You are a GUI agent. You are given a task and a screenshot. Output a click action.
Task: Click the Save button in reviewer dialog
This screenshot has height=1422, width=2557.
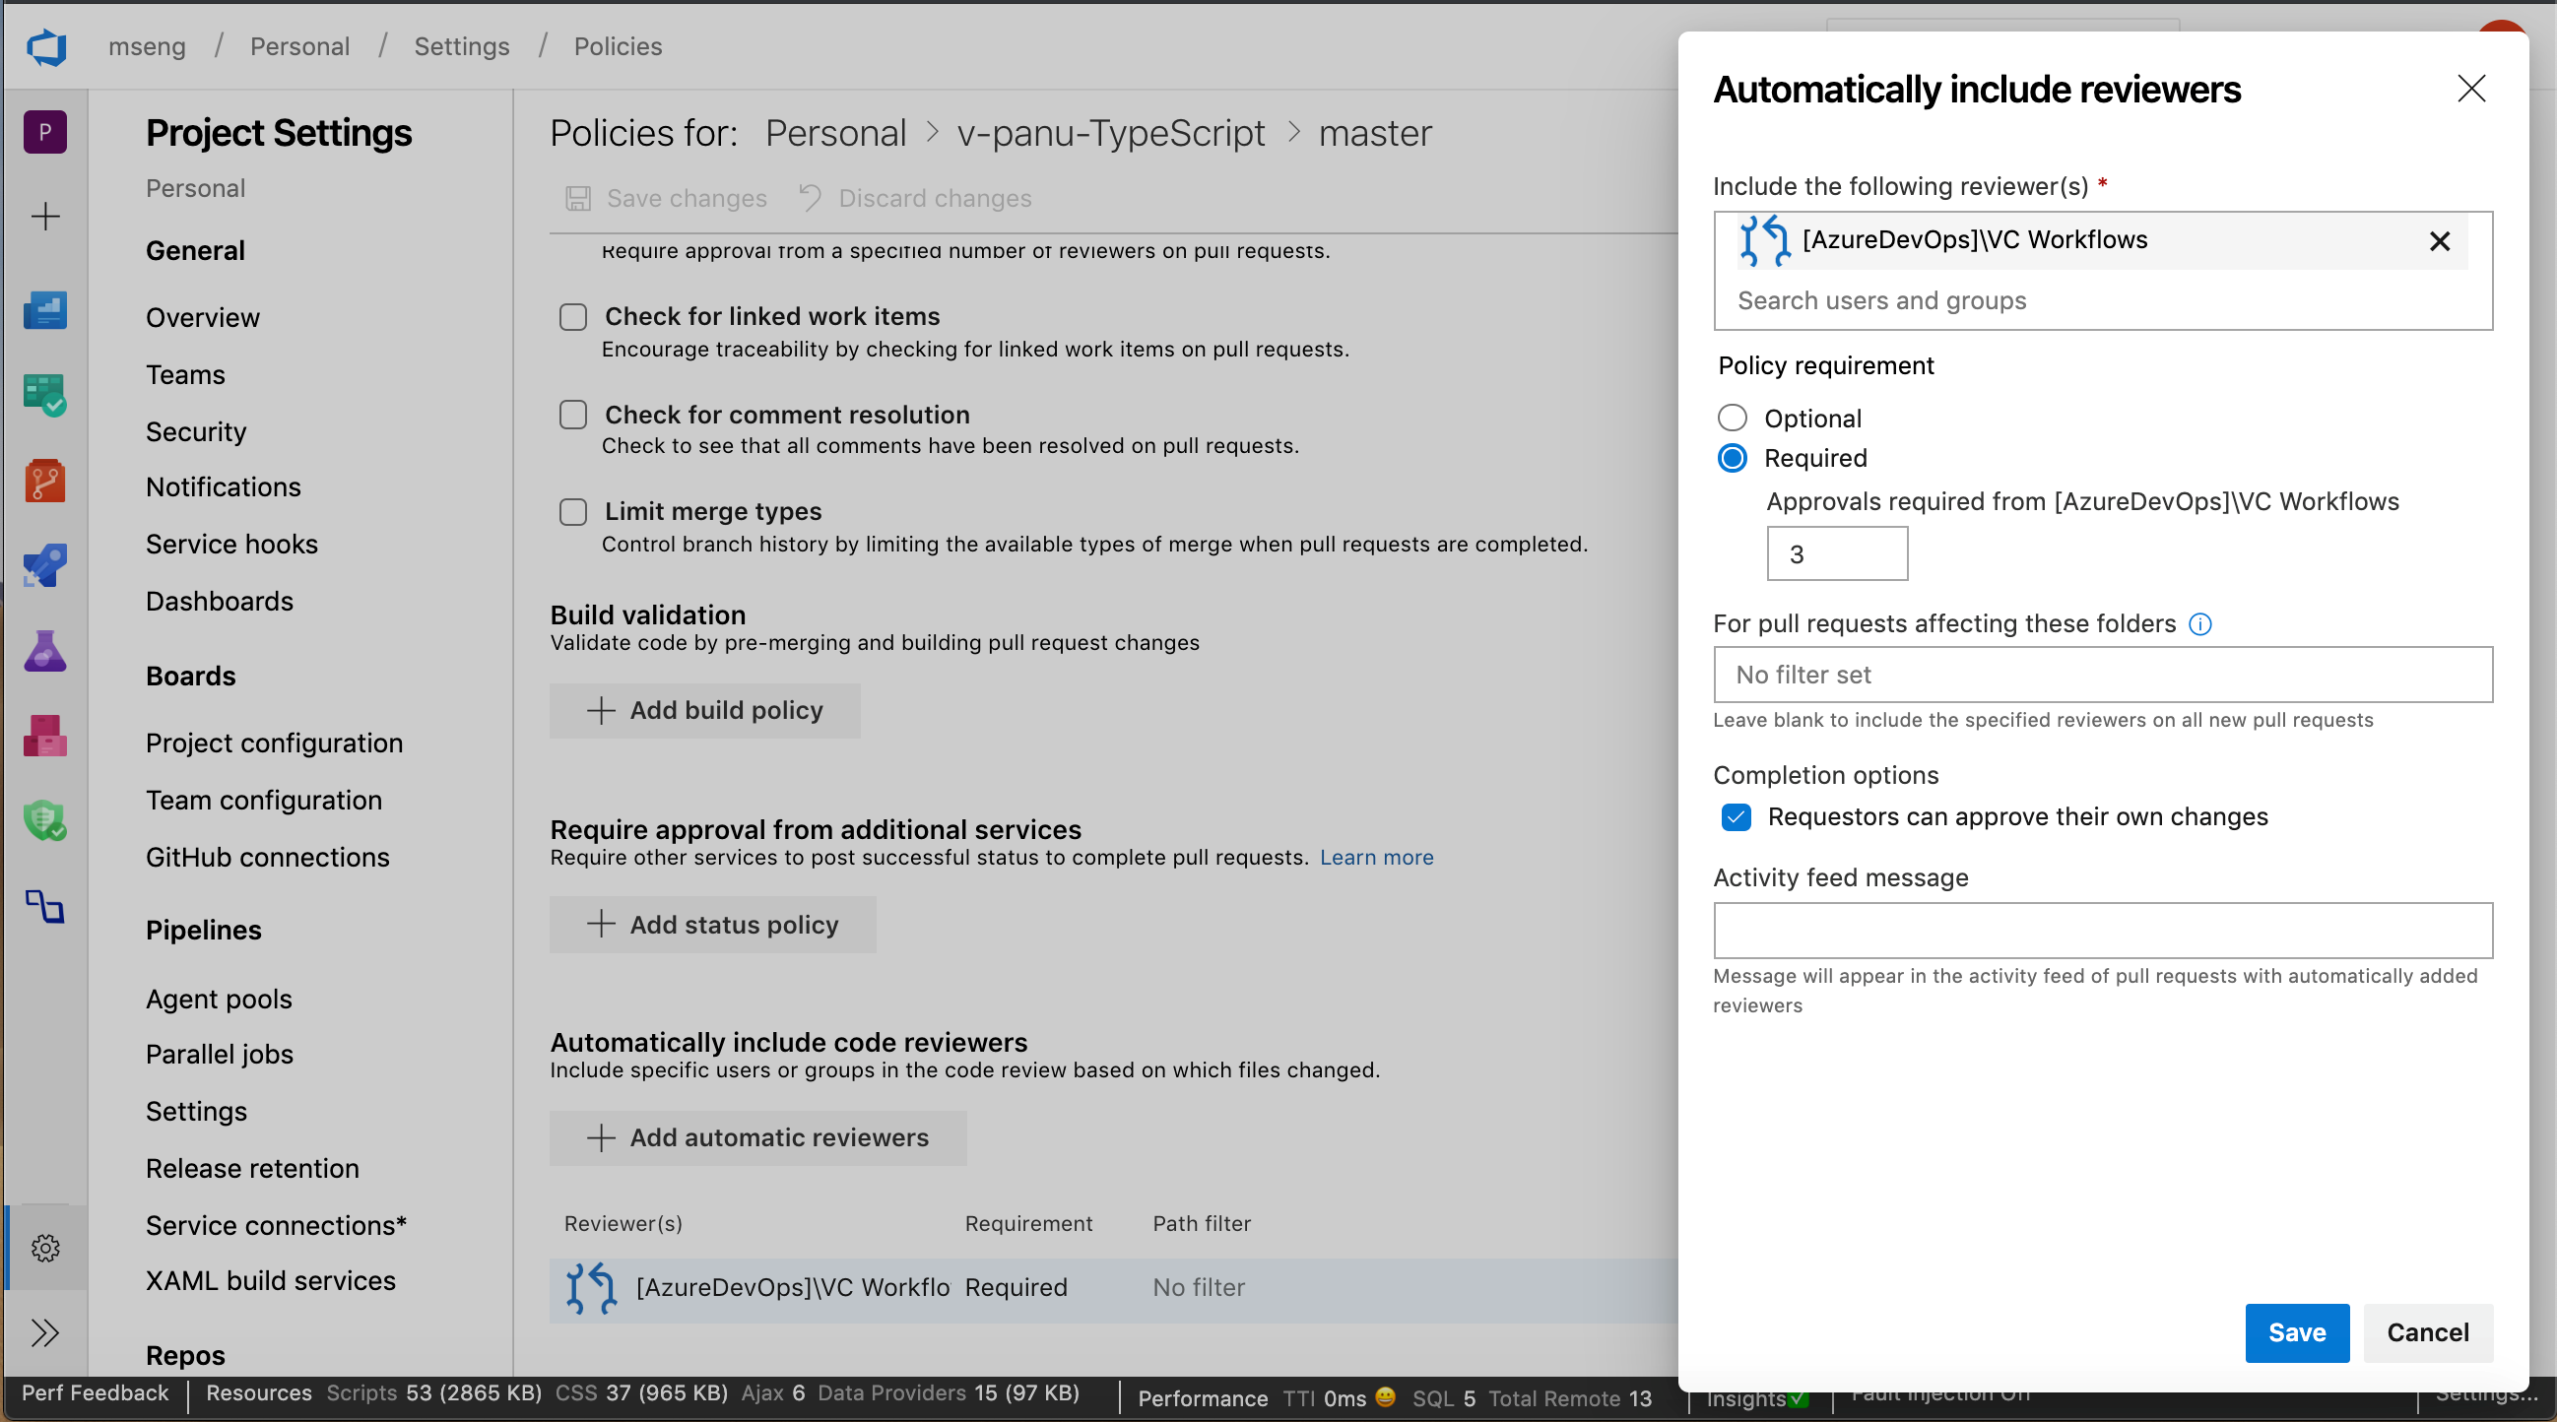pyautogui.click(x=2296, y=1331)
